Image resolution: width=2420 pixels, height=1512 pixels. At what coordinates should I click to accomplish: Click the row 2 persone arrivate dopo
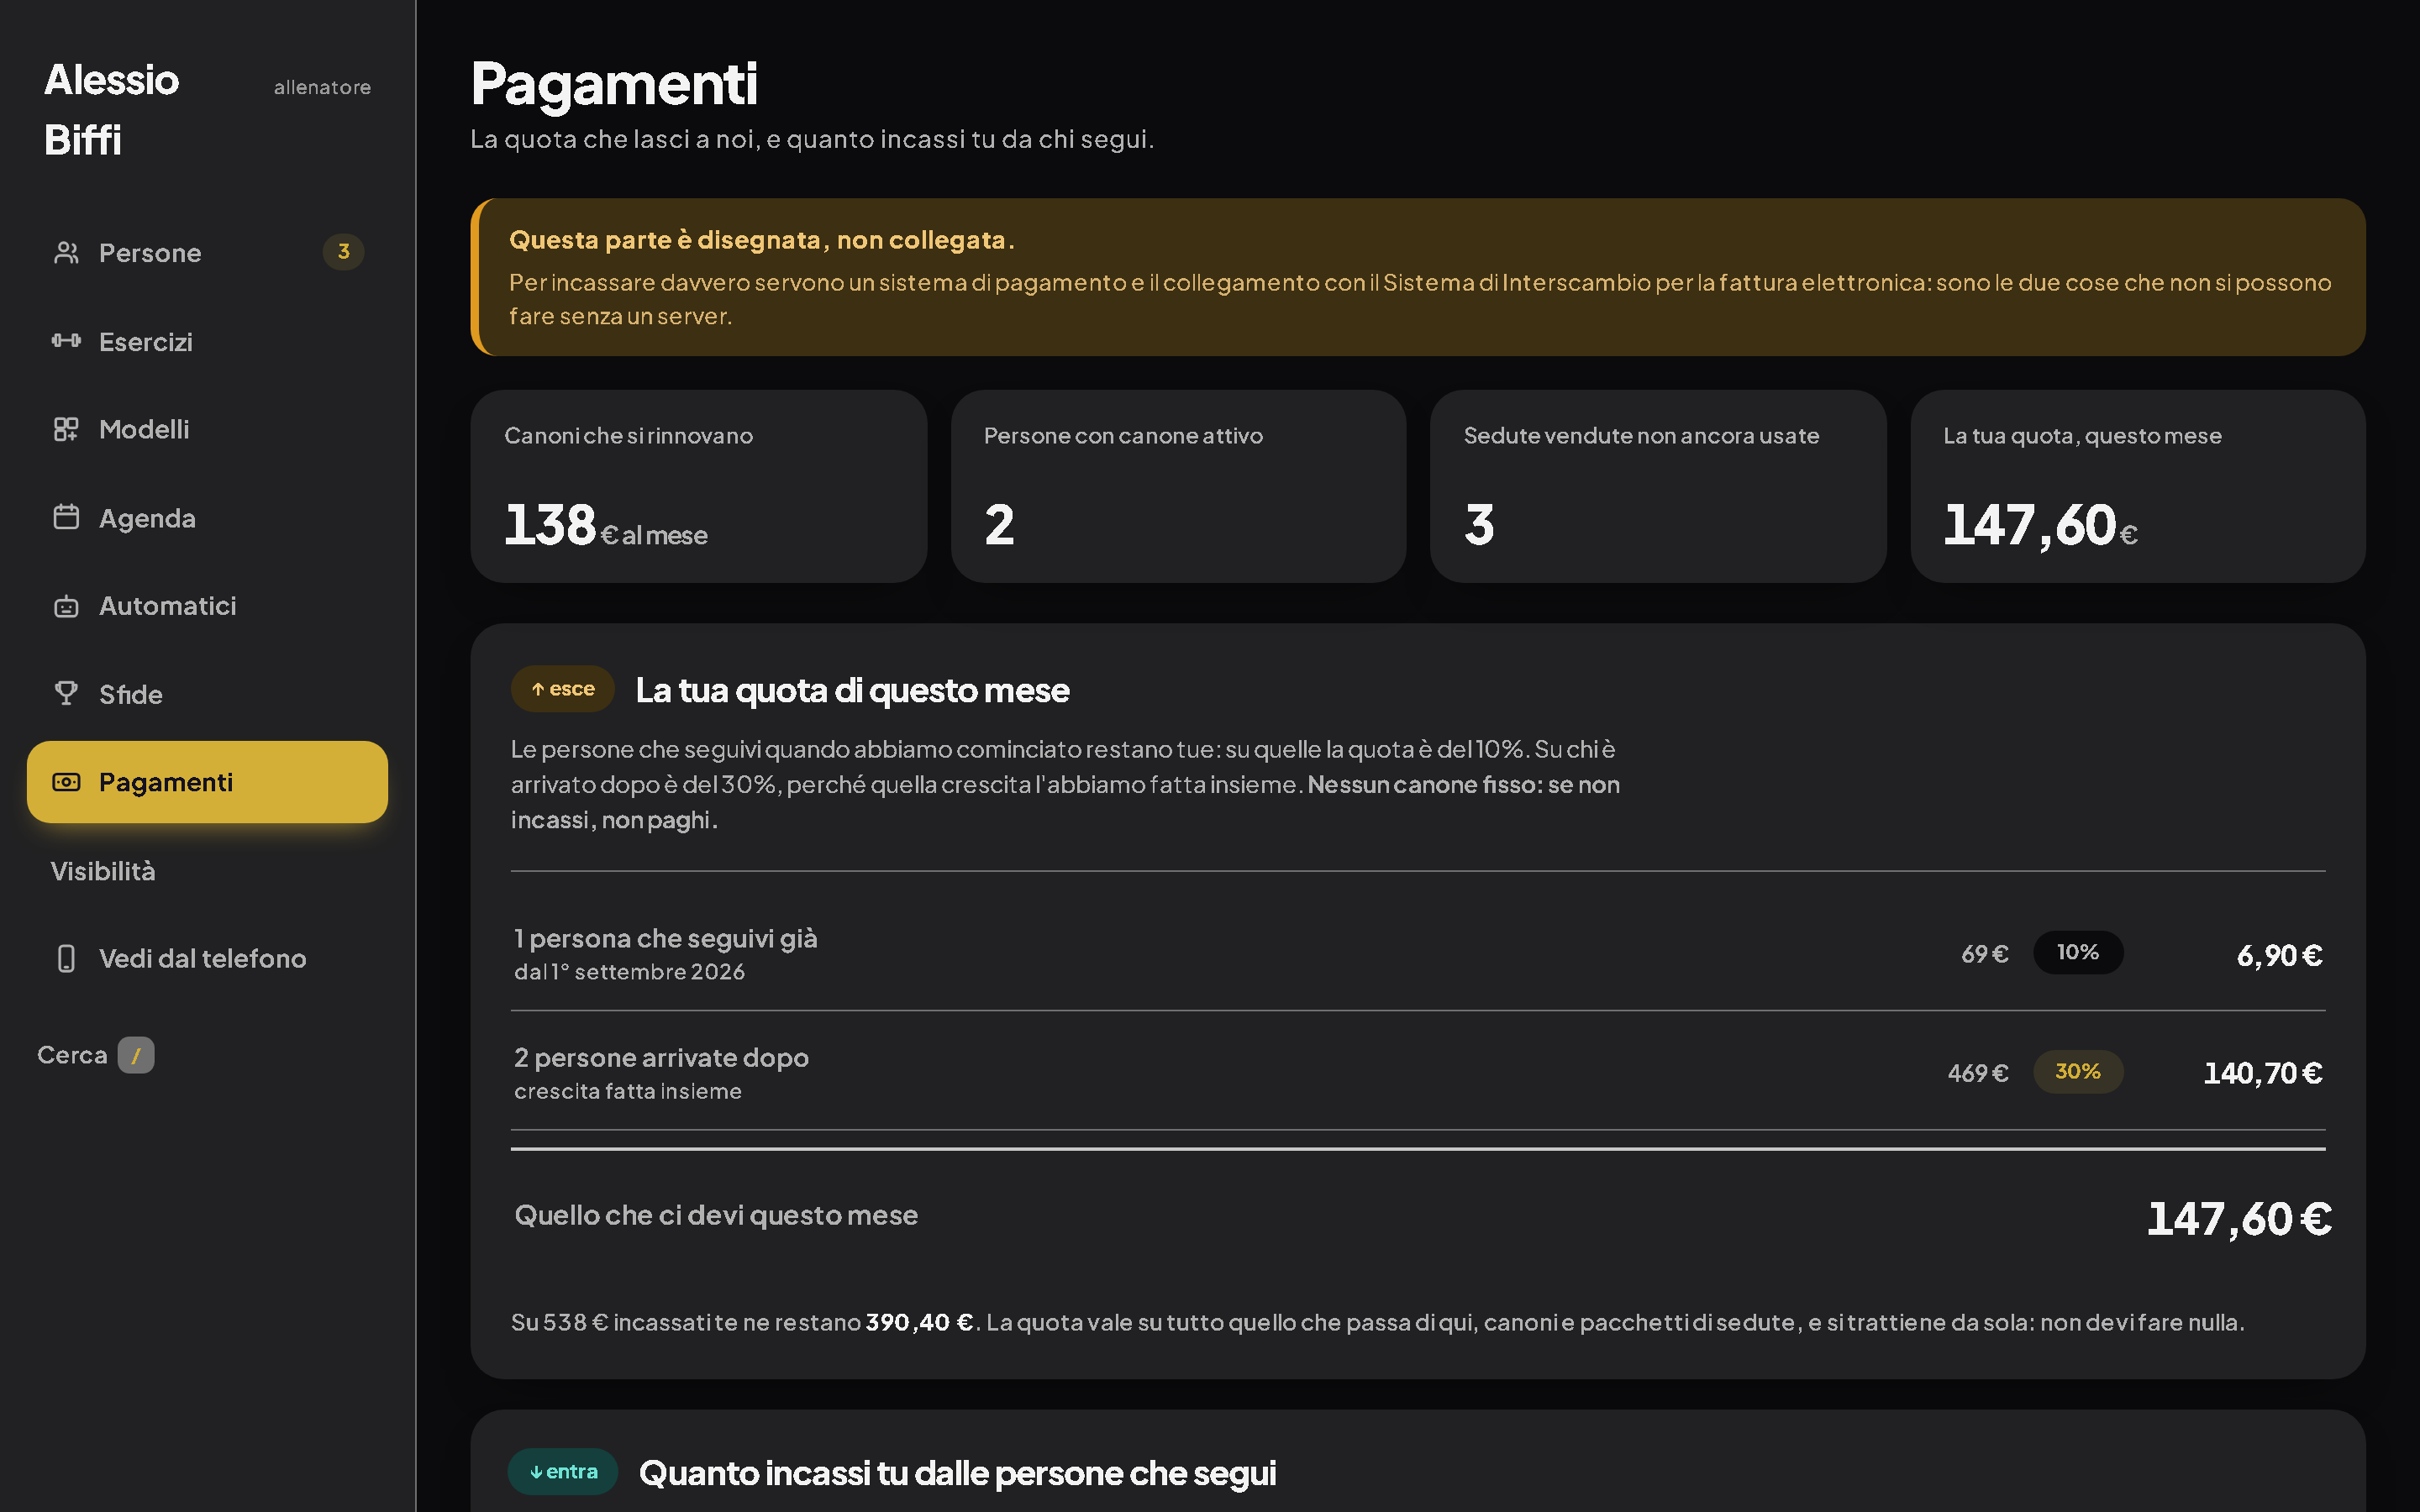point(1418,1072)
